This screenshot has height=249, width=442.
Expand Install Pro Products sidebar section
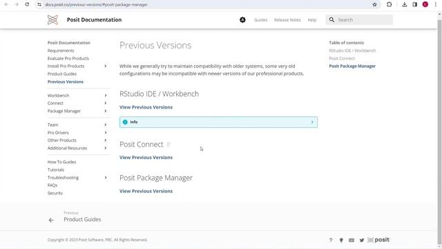(106, 66)
